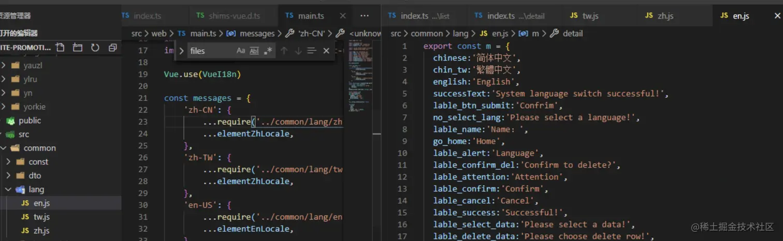Screen dimensions: 783x241
Task: Click 'm' symbol in en.js breadcrumb
Action: pos(535,34)
